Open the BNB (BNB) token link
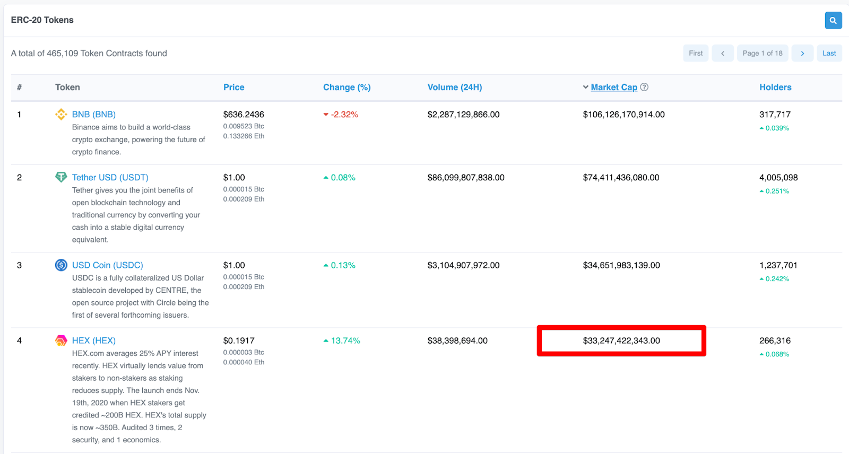Image resolution: width=849 pixels, height=454 pixels. click(94, 115)
